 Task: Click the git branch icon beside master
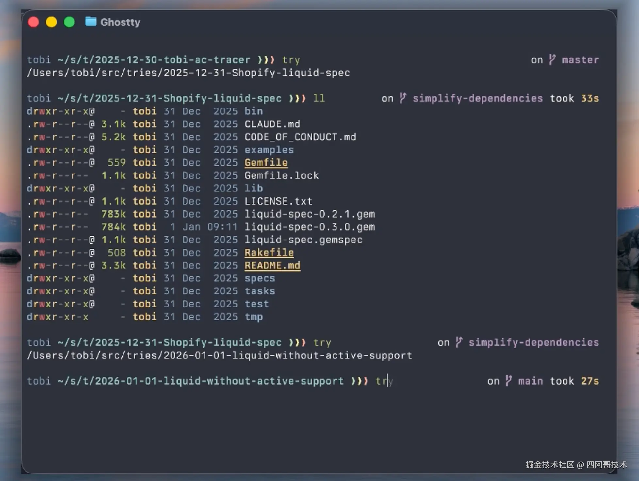pos(552,60)
